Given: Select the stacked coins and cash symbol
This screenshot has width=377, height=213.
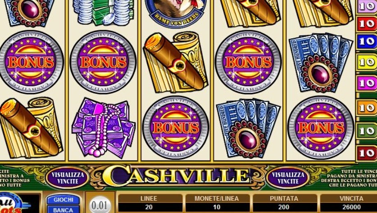Looking at the screenshot, I should 104,12.
